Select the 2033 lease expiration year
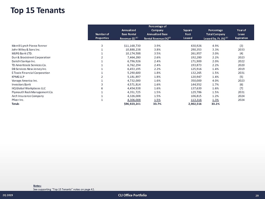 pyautogui.click(x=241, y=50)
